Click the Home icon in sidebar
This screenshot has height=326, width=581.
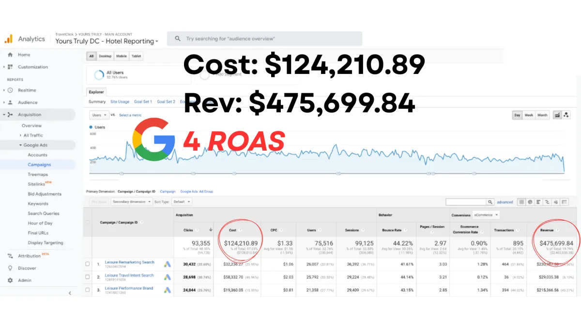[x=10, y=55]
